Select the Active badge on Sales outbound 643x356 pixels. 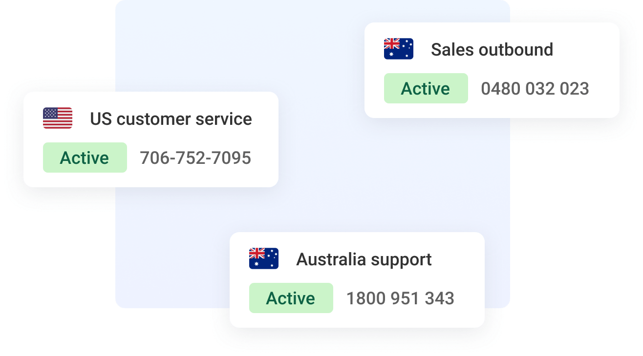click(x=426, y=88)
